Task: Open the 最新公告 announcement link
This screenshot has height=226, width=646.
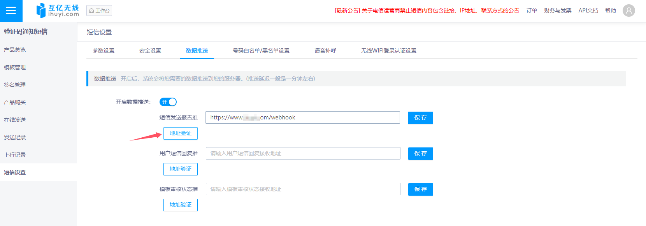Action: (427, 11)
